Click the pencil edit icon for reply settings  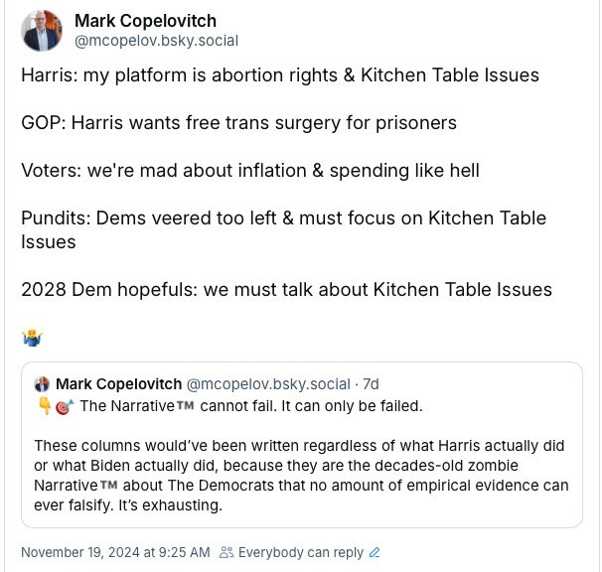pos(375,552)
